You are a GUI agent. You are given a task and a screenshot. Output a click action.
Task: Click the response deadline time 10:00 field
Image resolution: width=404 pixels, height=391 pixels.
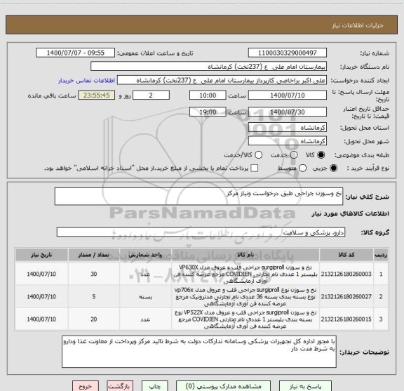(x=208, y=95)
